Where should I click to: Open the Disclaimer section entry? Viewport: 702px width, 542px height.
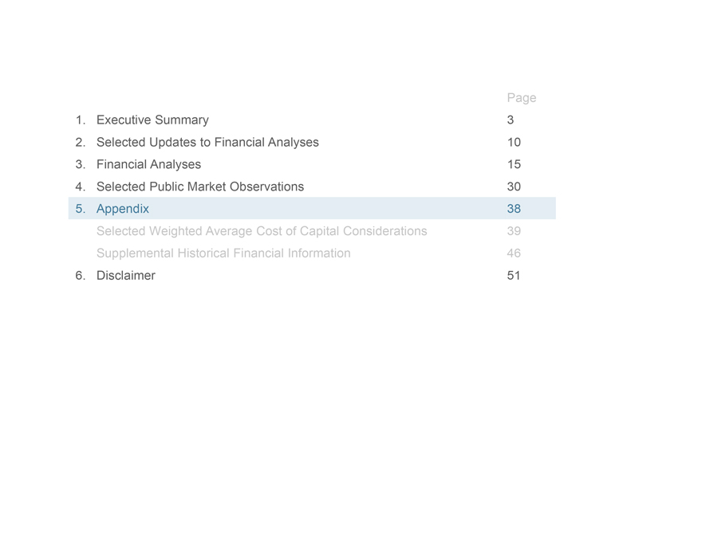(x=126, y=277)
